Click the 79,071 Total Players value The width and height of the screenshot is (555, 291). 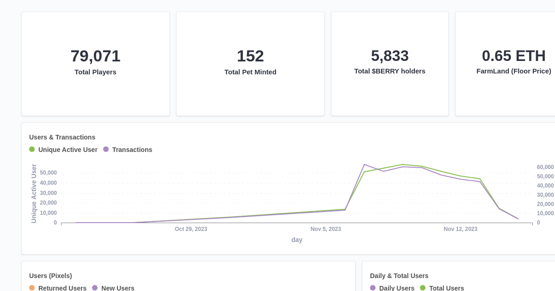95,56
